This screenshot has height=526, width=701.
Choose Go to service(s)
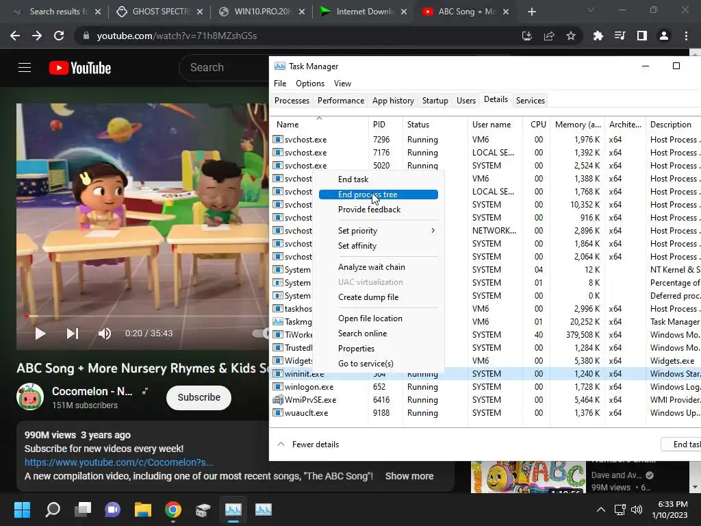tap(378, 364)
